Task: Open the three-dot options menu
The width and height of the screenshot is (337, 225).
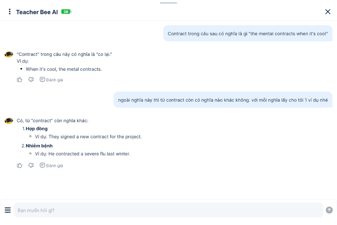Action: (x=10, y=12)
